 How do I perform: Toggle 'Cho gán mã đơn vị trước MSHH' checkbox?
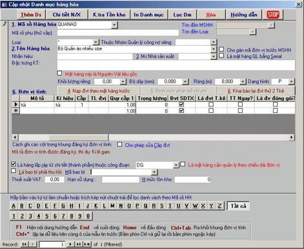221,49
